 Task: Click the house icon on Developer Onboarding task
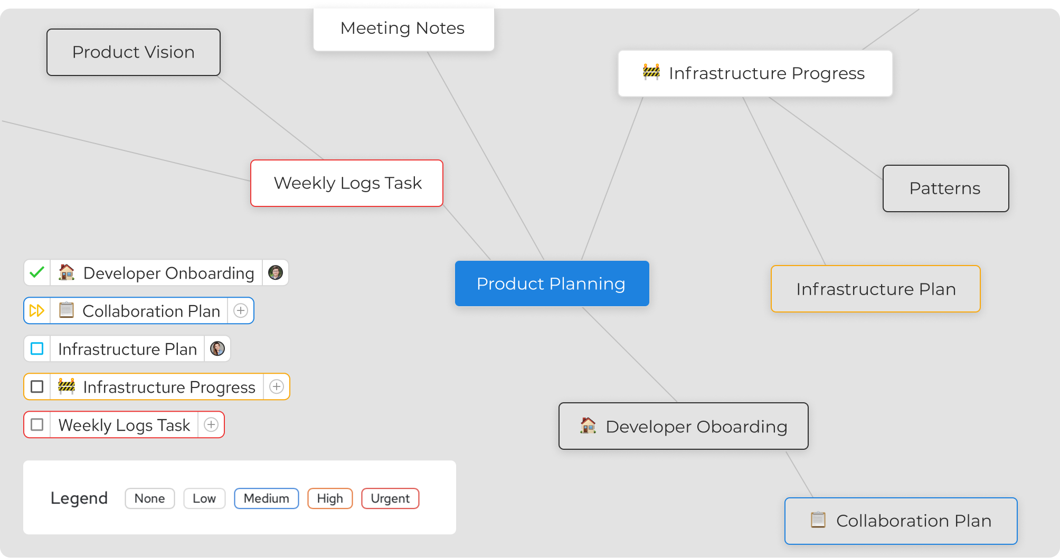[x=67, y=272]
